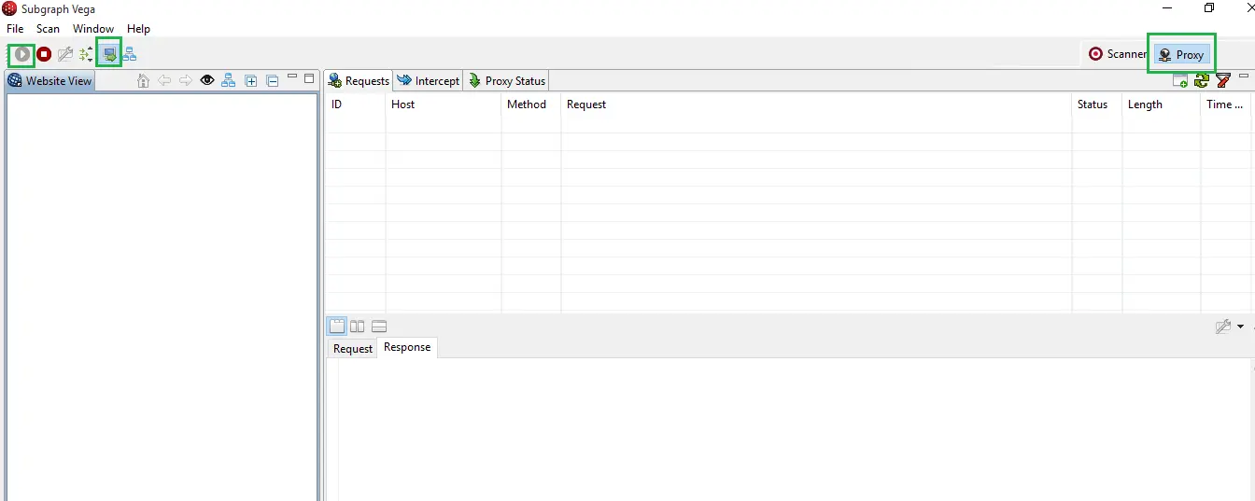This screenshot has height=501, width=1255.
Task: Toggle the eye visibility icon in Website View
Action: point(207,81)
